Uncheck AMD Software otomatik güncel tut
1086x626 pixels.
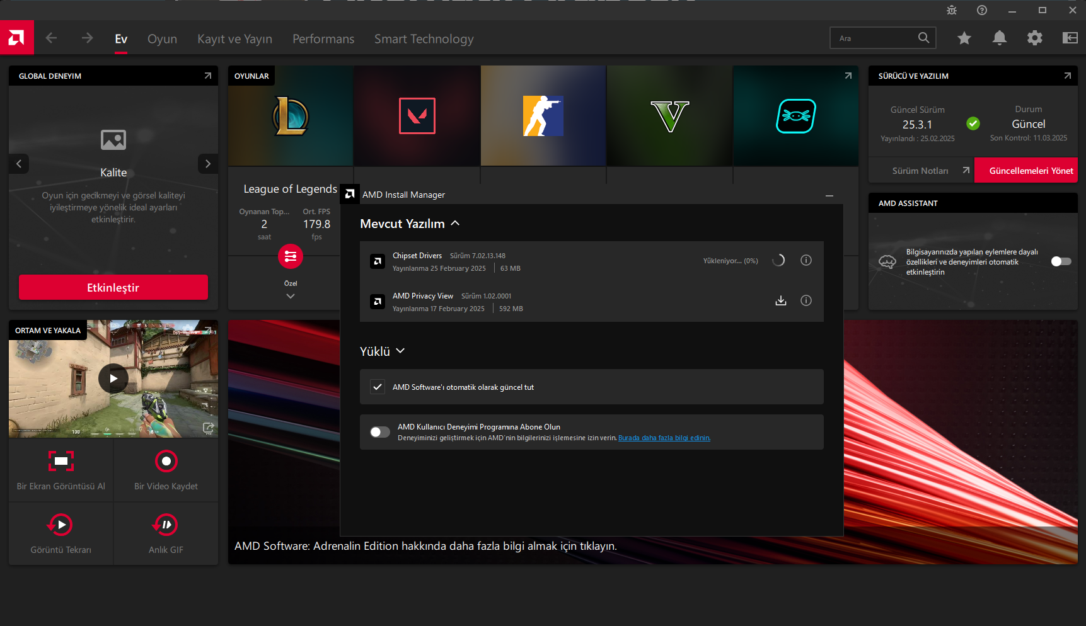378,387
